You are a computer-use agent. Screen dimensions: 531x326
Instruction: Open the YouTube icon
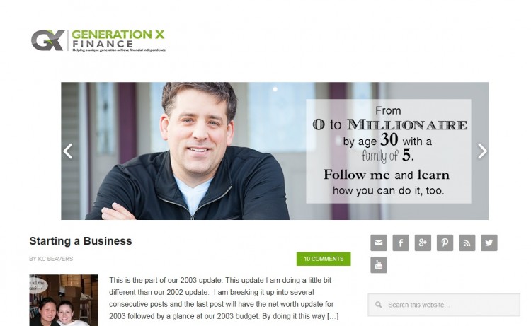pyautogui.click(x=379, y=264)
